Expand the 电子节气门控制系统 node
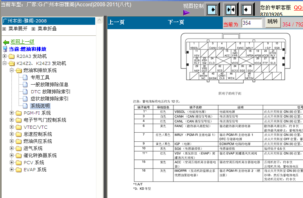 [x=11, y=120]
